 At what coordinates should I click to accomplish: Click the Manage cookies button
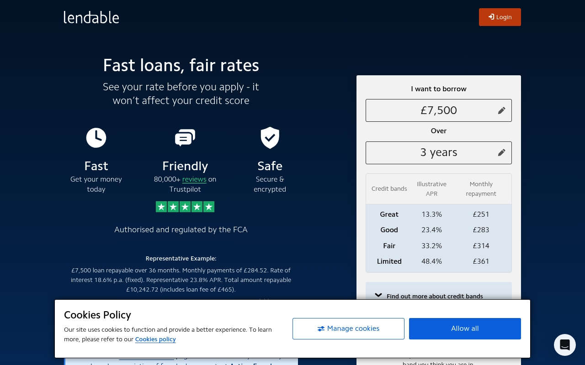(348, 328)
